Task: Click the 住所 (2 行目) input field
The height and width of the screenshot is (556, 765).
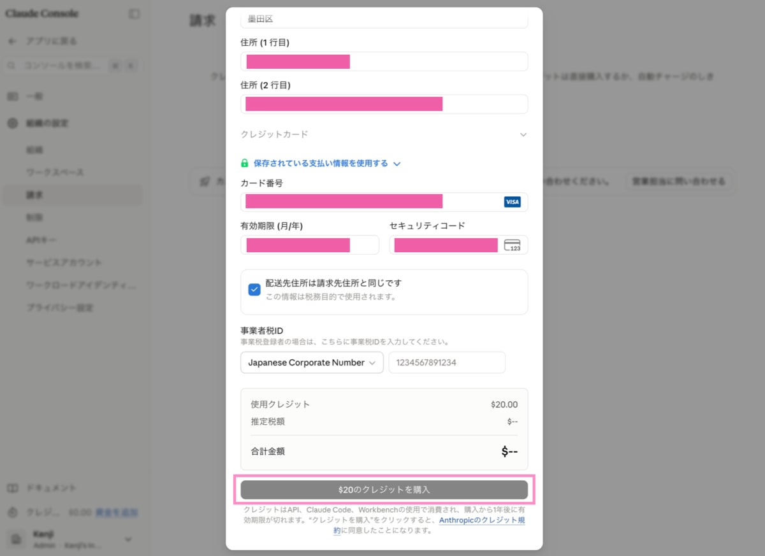Action: tap(384, 104)
